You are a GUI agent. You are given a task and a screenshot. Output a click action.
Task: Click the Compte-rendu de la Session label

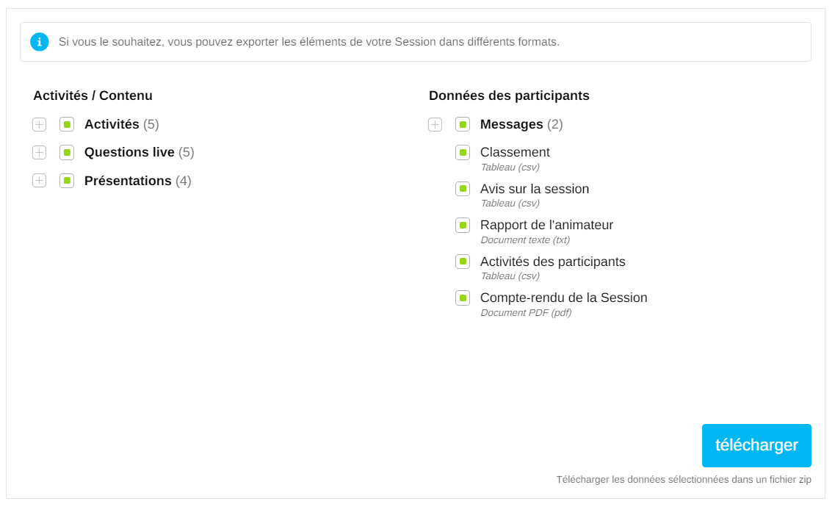click(x=563, y=298)
